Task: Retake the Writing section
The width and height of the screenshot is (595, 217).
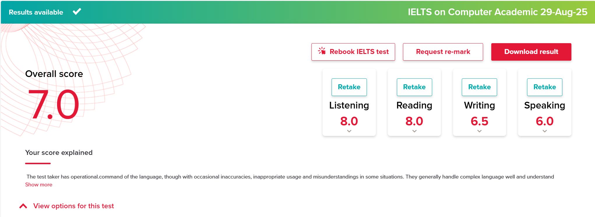Action: pyautogui.click(x=479, y=87)
